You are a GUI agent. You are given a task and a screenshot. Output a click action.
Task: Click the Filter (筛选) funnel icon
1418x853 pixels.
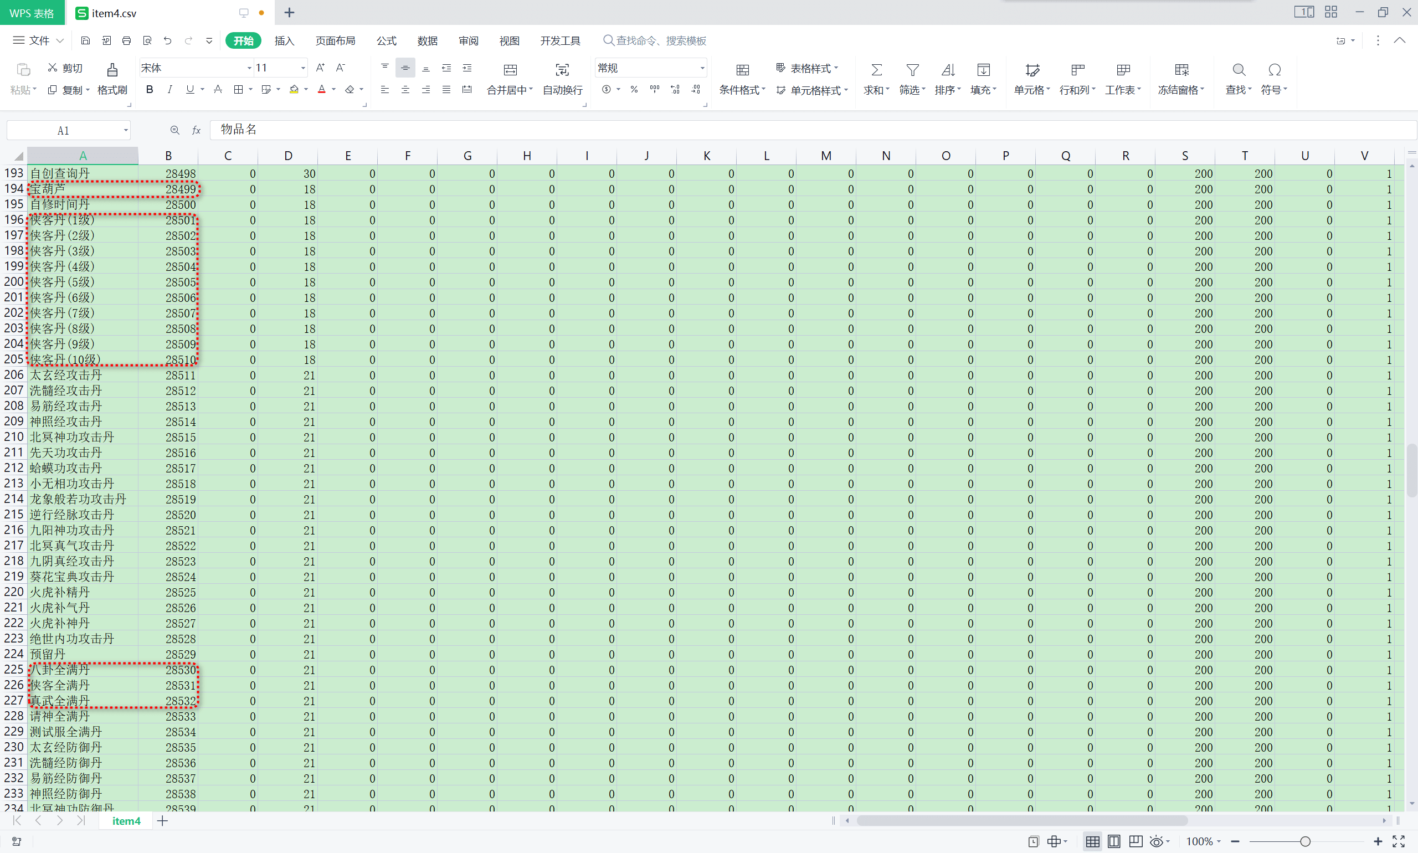click(912, 70)
